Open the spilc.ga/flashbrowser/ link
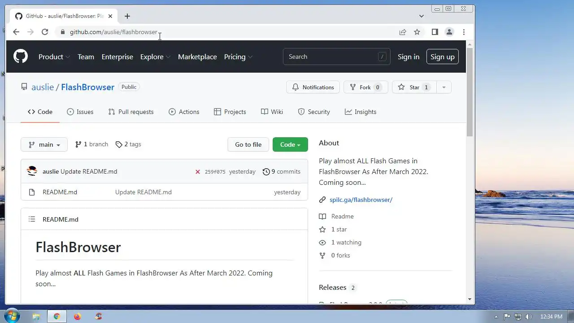574x323 pixels. pos(361,200)
